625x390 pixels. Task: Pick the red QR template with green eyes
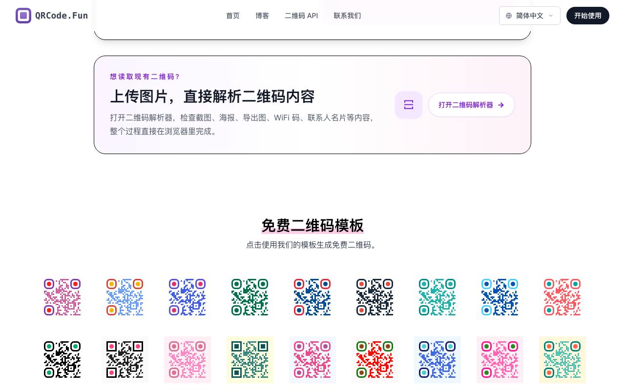pyautogui.click(x=375, y=360)
